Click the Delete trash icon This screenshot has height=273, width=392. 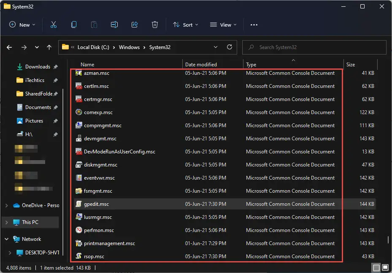[155, 25]
